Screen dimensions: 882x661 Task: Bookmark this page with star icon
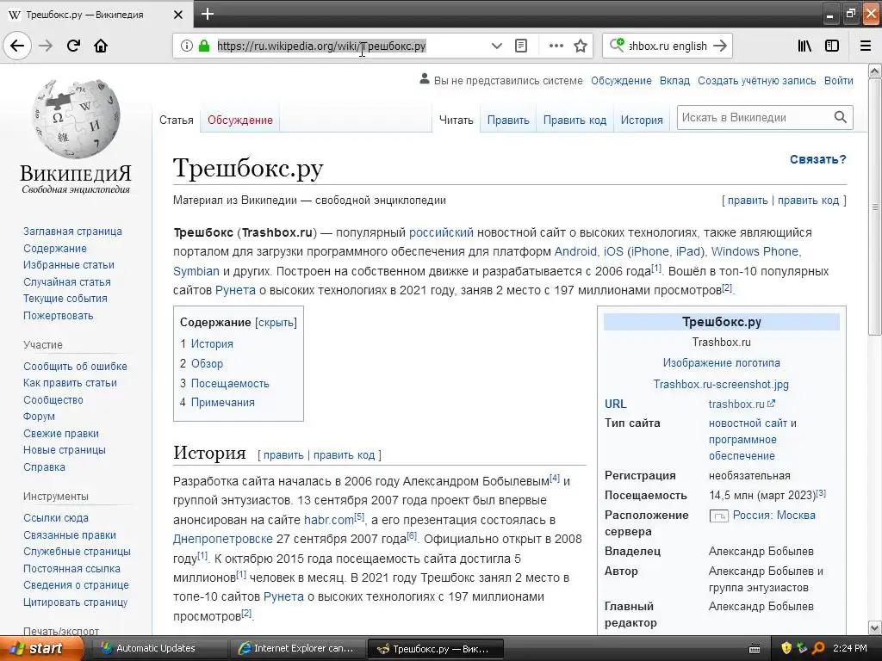(x=581, y=46)
